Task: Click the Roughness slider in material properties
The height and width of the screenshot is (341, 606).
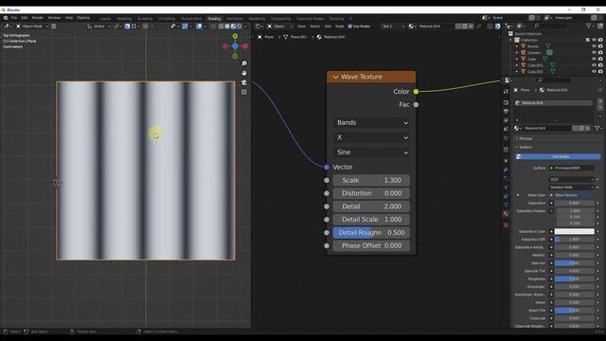Action: (575, 278)
